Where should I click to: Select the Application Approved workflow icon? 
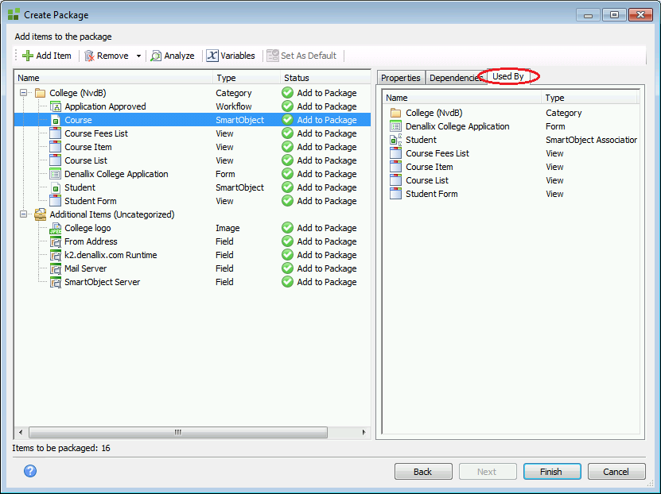click(56, 106)
